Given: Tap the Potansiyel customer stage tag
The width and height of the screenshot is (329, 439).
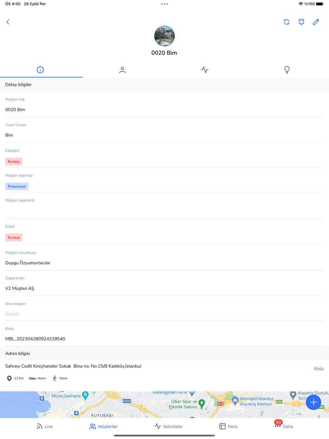Looking at the screenshot, I should click(x=17, y=186).
